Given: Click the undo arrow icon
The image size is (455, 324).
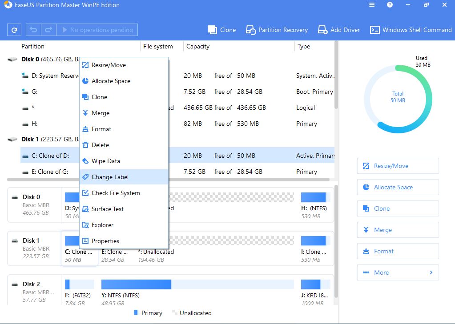Looking at the screenshot, I should pyautogui.click(x=33, y=30).
